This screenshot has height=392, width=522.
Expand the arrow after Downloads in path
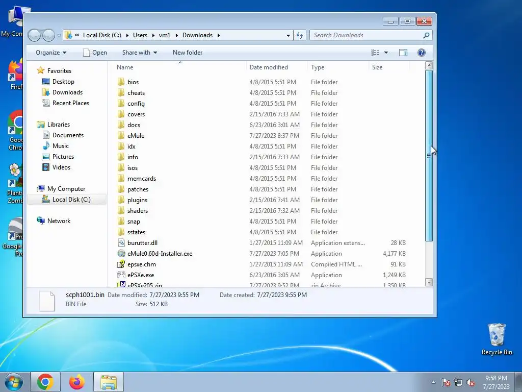(218, 35)
